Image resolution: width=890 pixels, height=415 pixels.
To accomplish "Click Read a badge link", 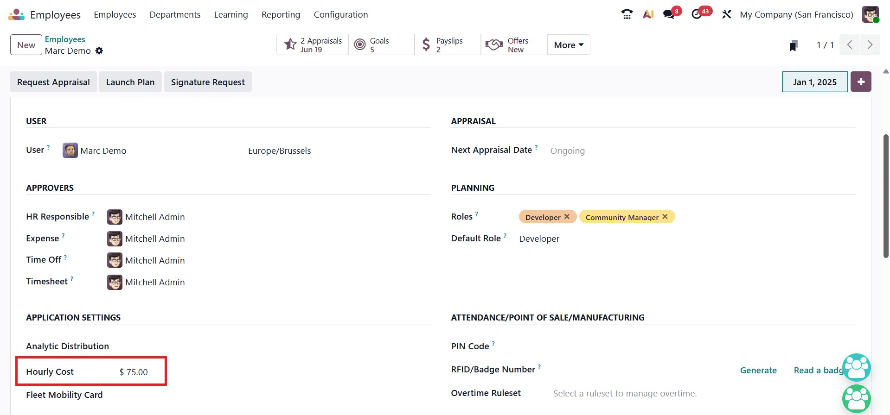I will point(818,370).
